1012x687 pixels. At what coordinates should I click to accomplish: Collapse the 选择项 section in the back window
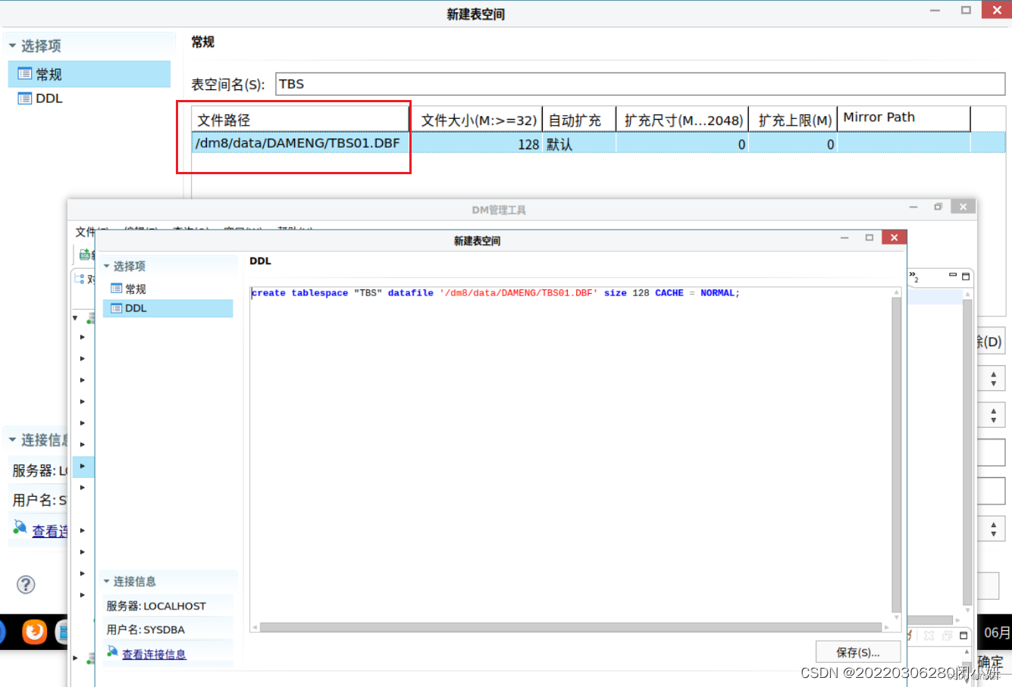(12, 45)
